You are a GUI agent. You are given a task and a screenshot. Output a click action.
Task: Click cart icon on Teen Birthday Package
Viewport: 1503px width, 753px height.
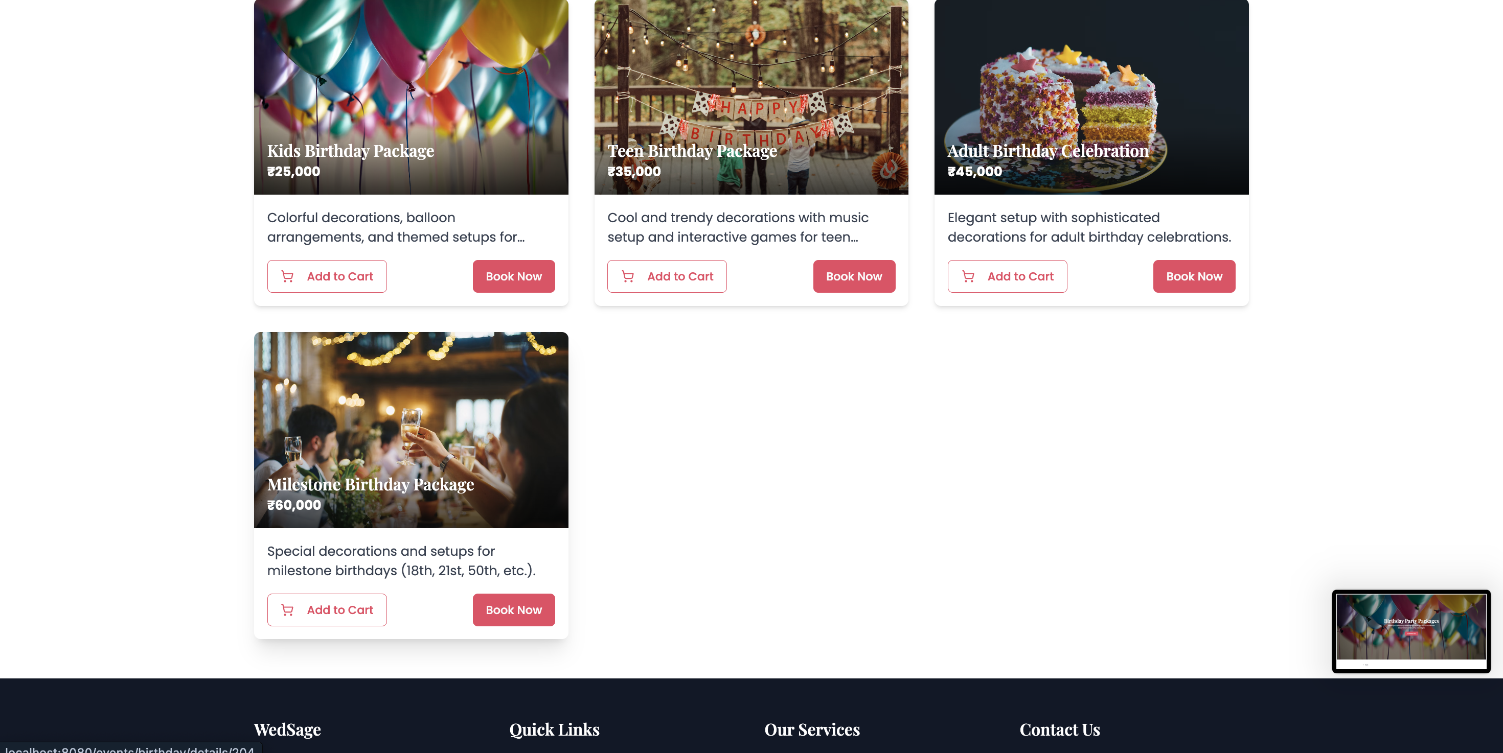pyautogui.click(x=627, y=276)
